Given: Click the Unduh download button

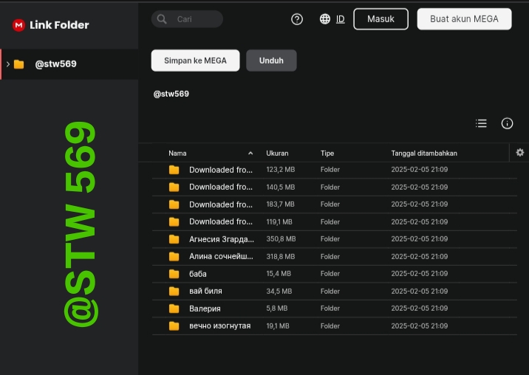Looking at the screenshot, I should 271,61.
